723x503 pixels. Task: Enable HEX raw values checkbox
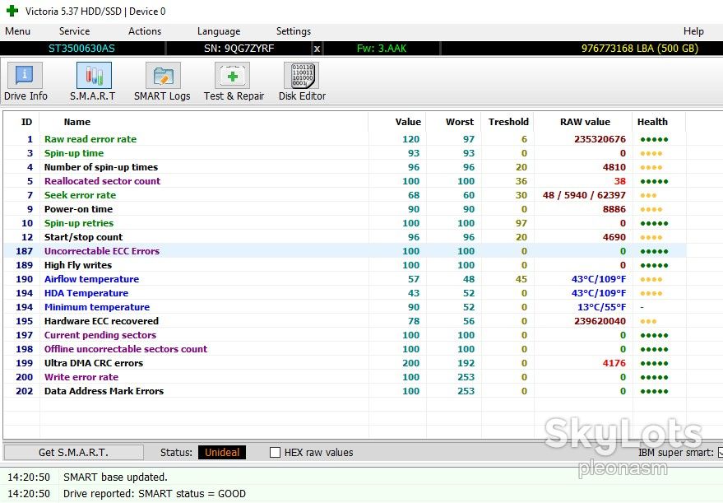pyautogui.click(x=275, y=452)
